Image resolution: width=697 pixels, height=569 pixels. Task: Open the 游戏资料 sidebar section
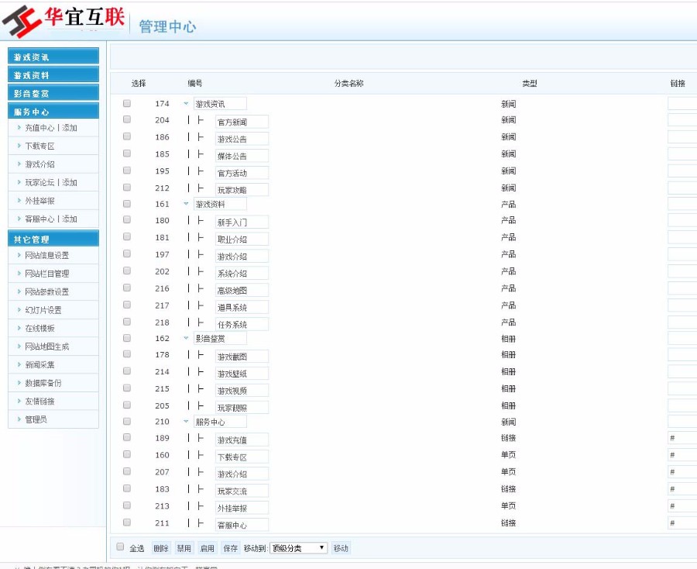[x=53, y=74]
